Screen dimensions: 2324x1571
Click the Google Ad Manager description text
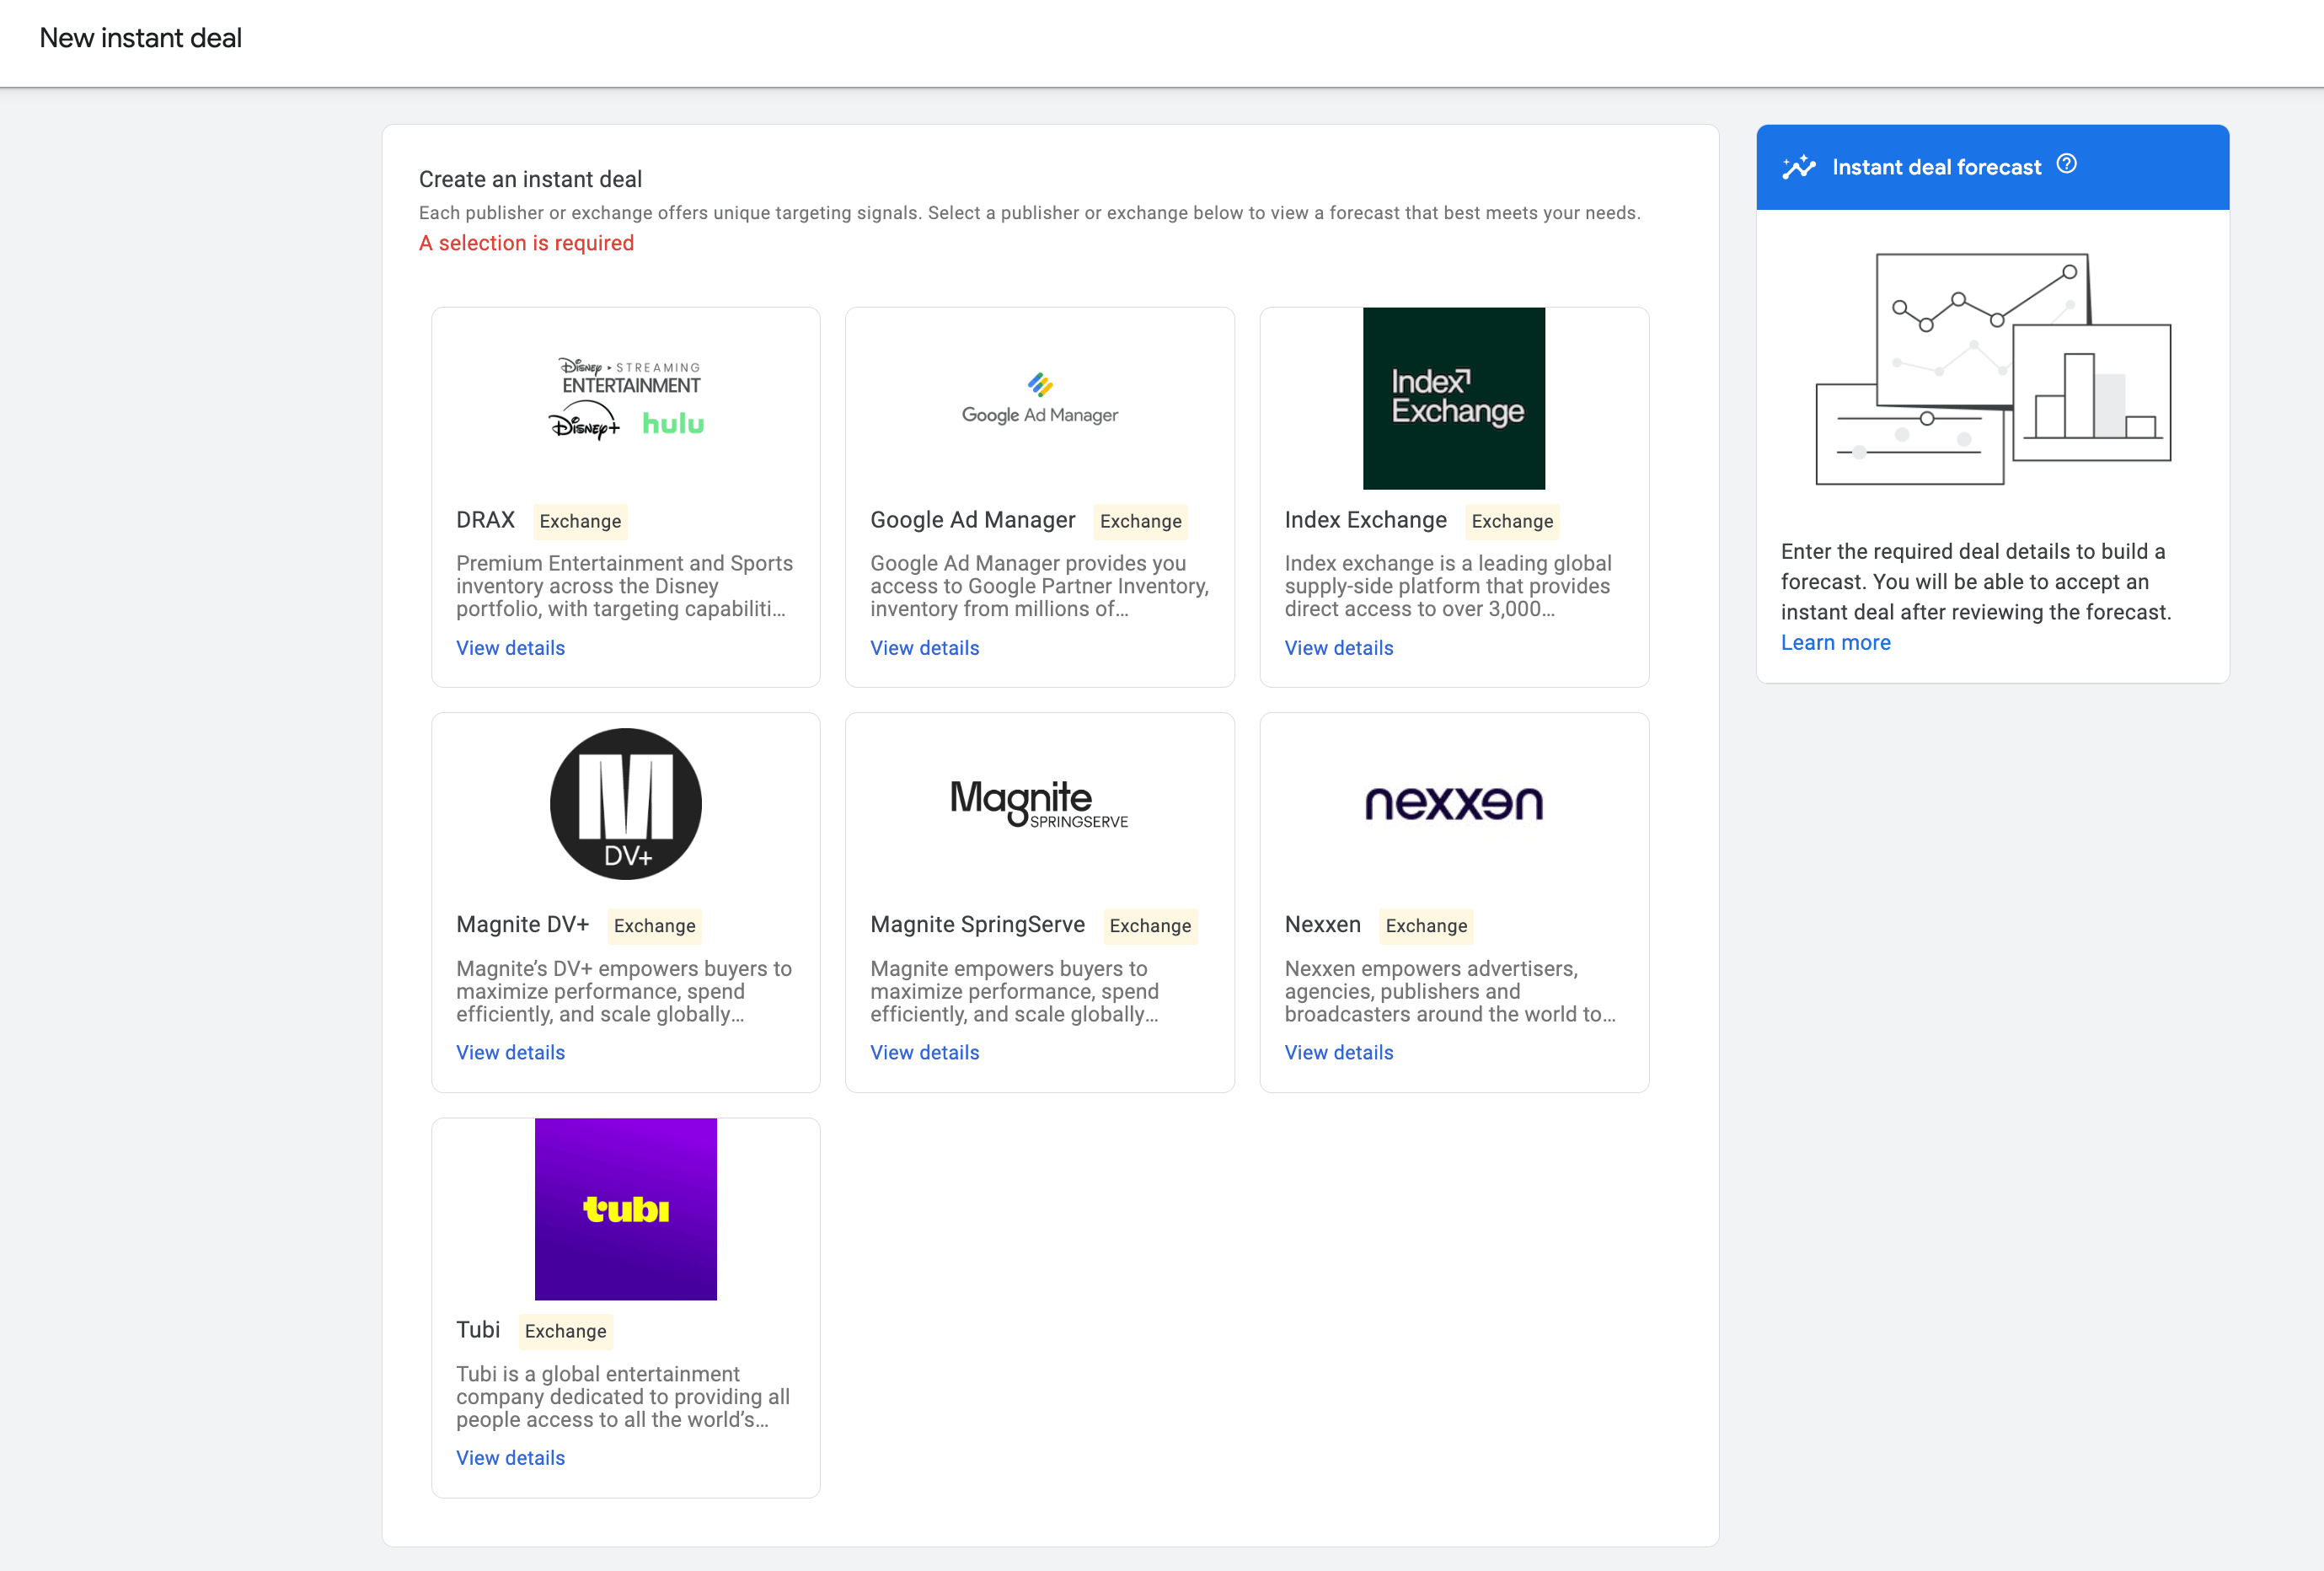tap(1040, 586)
